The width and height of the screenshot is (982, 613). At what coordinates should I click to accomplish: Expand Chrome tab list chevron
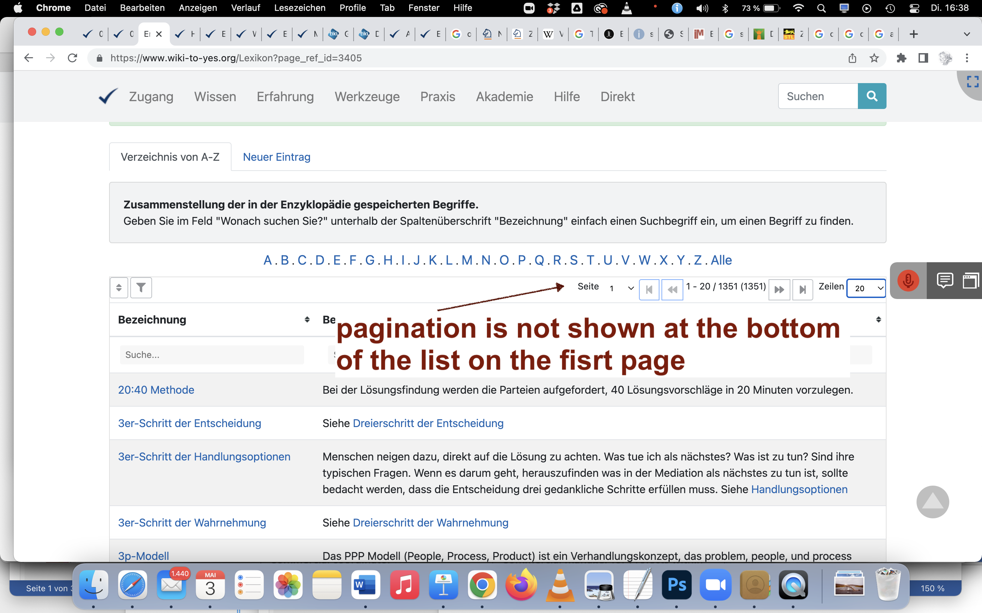point(967,34)
